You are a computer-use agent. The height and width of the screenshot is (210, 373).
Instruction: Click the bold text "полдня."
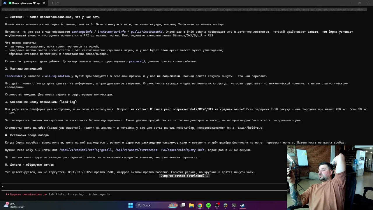click(x=30, y=94)
